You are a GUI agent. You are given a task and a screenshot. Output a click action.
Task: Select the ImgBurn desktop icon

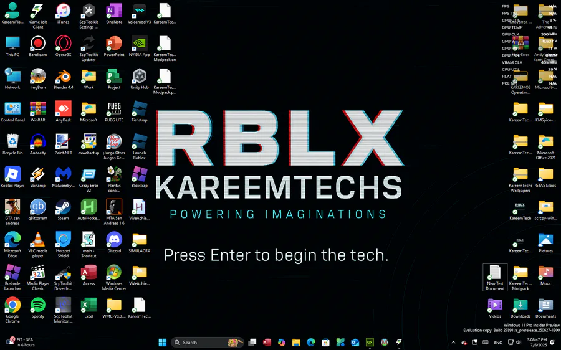[x=38, y=79]
